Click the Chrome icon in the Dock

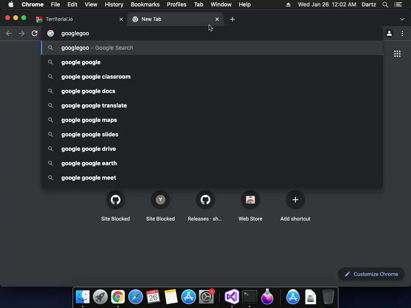click(x=118, y=297)
